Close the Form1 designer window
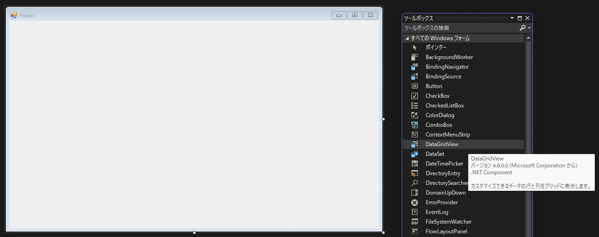 click(x=370, y=15)
